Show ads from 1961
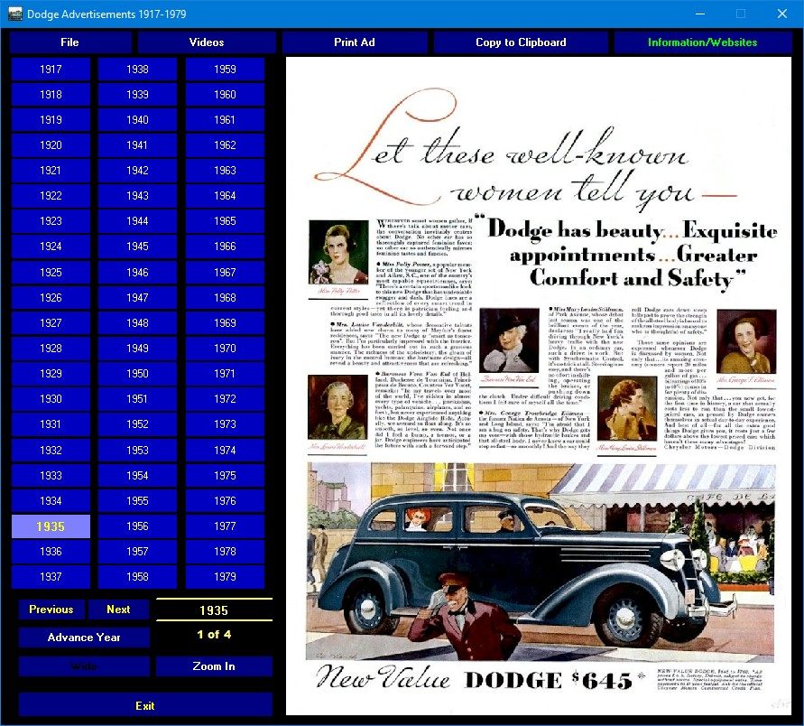This screenshot has height=726, width=804. (225, 120)
